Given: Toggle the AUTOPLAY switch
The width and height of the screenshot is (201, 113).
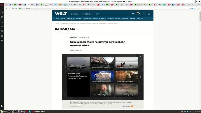Looking at the screenshot, I should 133,106.
